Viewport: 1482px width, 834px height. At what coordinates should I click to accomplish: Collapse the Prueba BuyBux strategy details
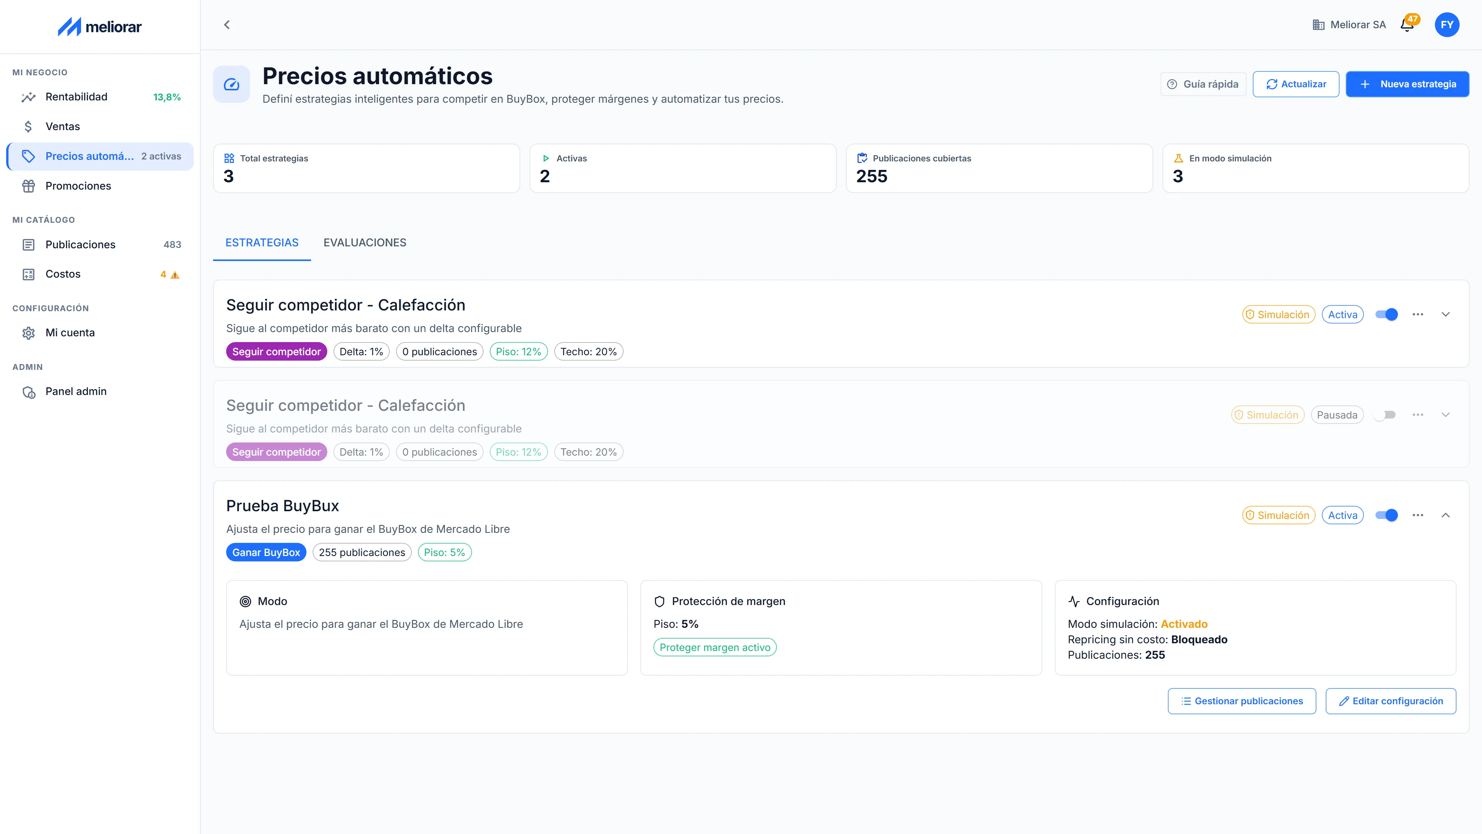click(1445, 515)
